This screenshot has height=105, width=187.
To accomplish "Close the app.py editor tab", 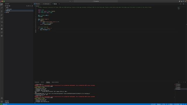I will click(59, 4).
